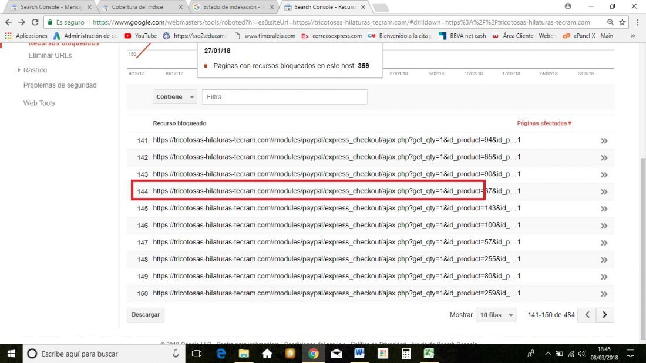646x363 pixels.
Task: Launch Microsoft Edge from the taskbar
Action: coord(221,354)
